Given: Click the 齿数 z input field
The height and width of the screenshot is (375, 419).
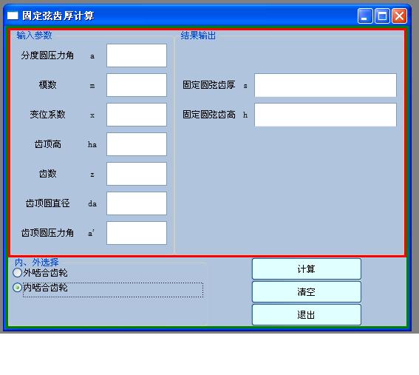Looking at the screenshot, I should [137, 174].
